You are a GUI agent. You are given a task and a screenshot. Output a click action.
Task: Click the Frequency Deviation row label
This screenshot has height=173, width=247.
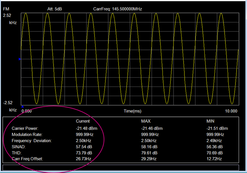click(32, 141)
